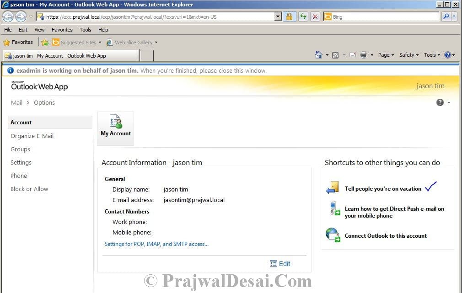Click the Read Mail icon in command bar
This screenshot has height=293, width=462.
352,55
